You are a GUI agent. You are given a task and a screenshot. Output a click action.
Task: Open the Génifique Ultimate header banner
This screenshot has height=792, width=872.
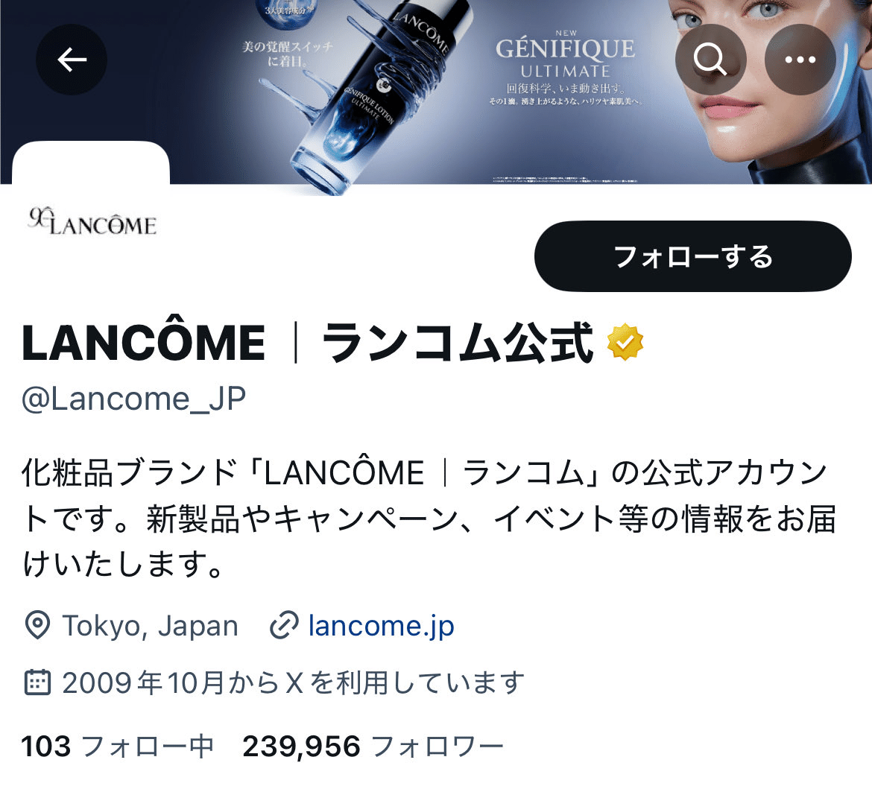point(436,92)
